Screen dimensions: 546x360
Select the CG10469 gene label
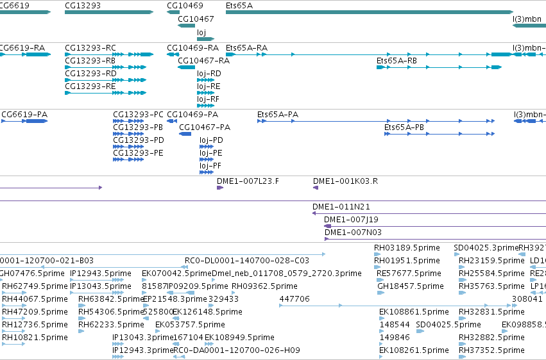pyautogui.click(x=185, y=6)
